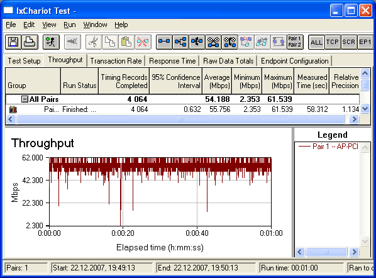
Task: Click the Timing Records Completed column header
Action: 124,81
